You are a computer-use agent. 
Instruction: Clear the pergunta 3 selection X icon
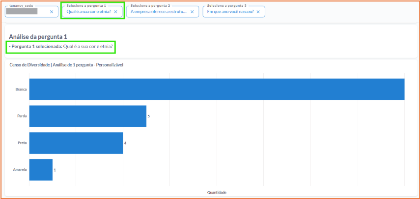click(258, 11)
